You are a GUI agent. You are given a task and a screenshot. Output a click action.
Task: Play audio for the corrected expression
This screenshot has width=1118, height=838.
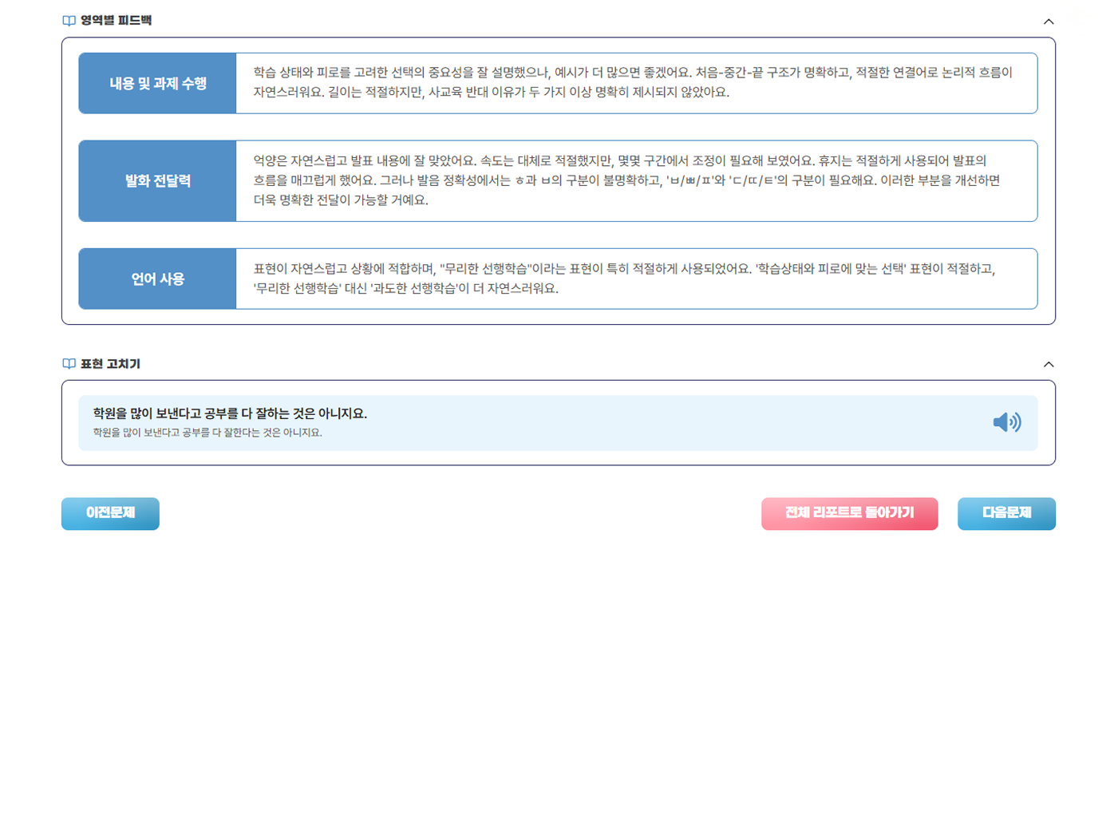(x=1007, y=422)
